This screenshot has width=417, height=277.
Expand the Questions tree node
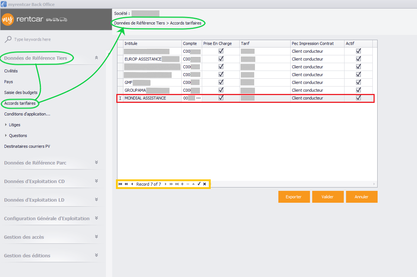[6, 136]
